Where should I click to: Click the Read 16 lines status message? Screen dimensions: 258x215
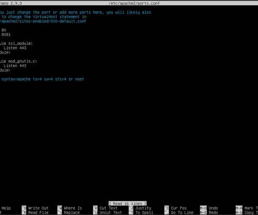pyautogui.click(x=128, y=203)
